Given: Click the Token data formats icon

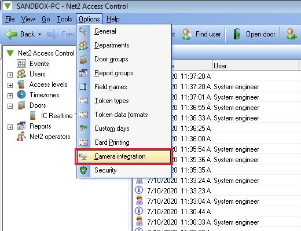Looking at the screenshot, I should click(83, 115).
